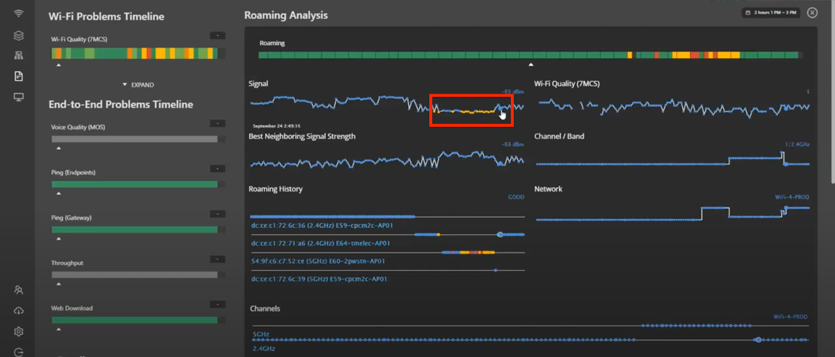Toggle the Voice Quality (MOS) minus button
This screenshot has height=357, width=835.
pos(217,123)
